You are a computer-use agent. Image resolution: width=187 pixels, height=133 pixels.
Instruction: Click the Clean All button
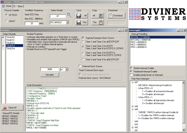click(12, 108)
